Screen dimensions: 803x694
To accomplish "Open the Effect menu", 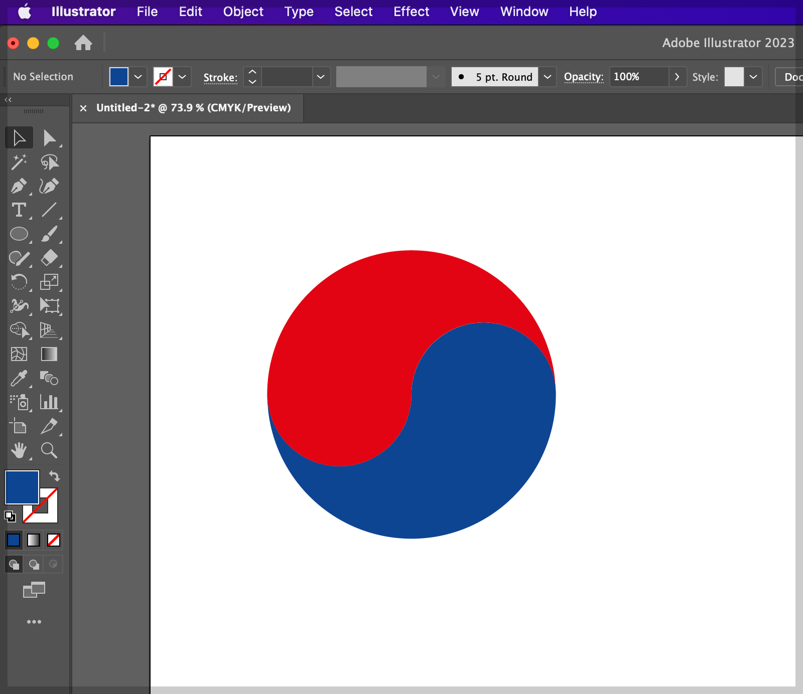I will [x=411, y=12].
